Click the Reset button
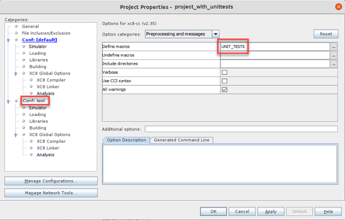345x220 pixels. point(325,34)
